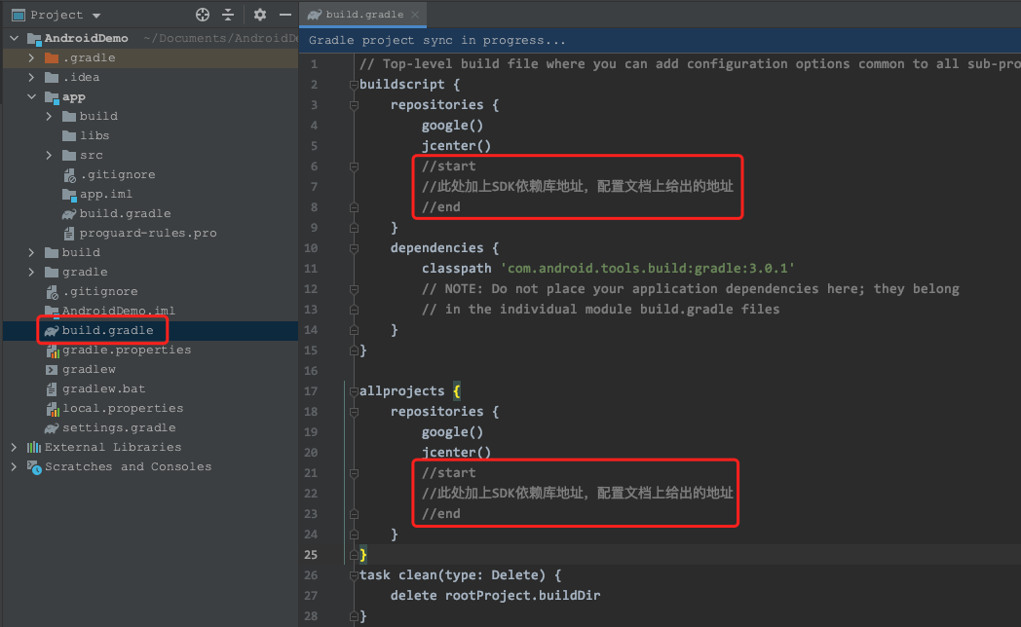The width and height of the screenshot is (1021, 627).
Task: Fold the dependencies block at line 10
Action: tap(354, 248)
